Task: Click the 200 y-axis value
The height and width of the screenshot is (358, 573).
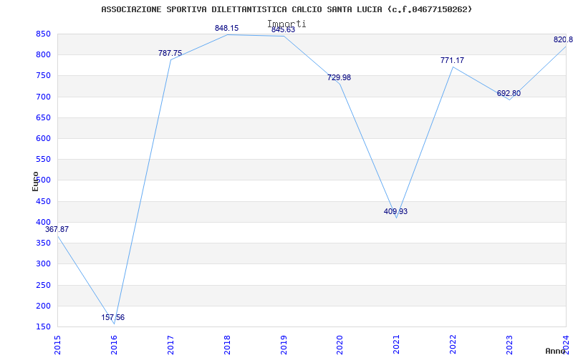Action: (x=43, y=306)
